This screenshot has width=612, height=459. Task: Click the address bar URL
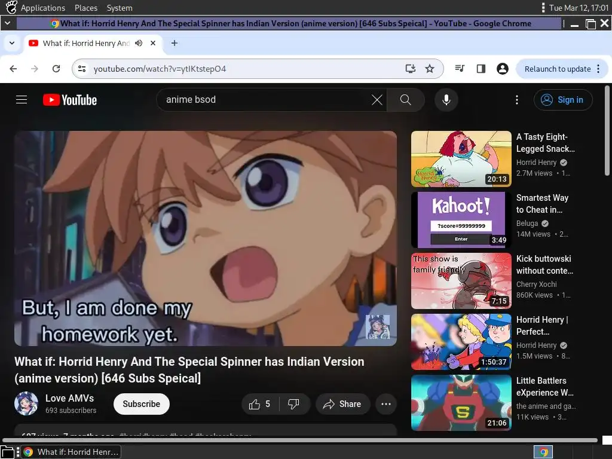pyautogui.click(x=160, y=69)
